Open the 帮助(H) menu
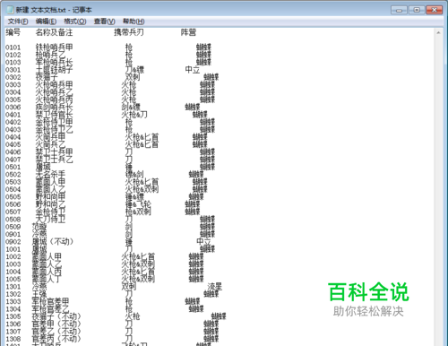This screenshot has height=346, width=448. [x=134, y=22]
